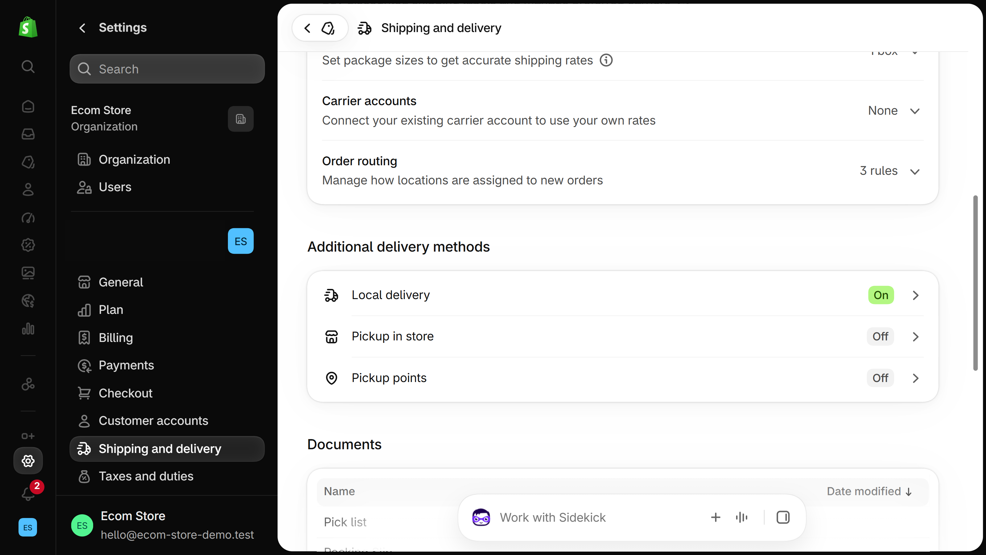The height and width of the screenshot is (555, 986).
Task: Open Markets globe icon in left rail
Action: tap(28, 301)
